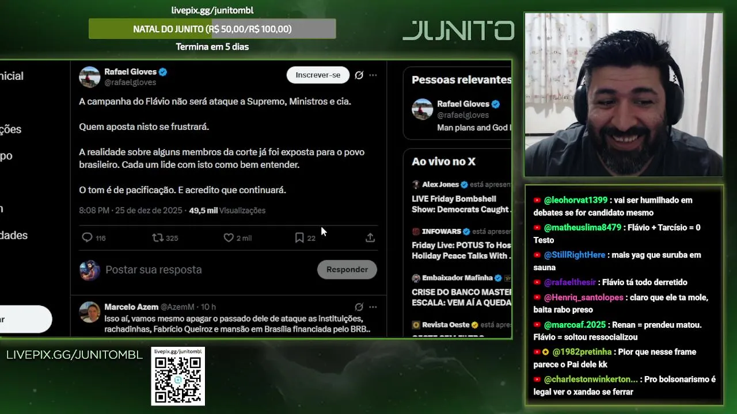The image size is (737, 414).
Task: Click the Alex Jones small avatar icon
Action: [x=416, y=185]
